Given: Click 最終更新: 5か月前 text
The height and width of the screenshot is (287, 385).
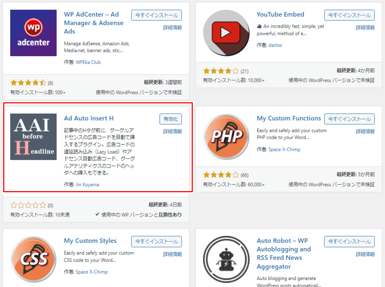Looking at the screenshot, I should click(355, 174).
